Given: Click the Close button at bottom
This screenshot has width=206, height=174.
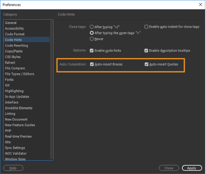Looking at the screenshot, I should (x=169, y=168).
